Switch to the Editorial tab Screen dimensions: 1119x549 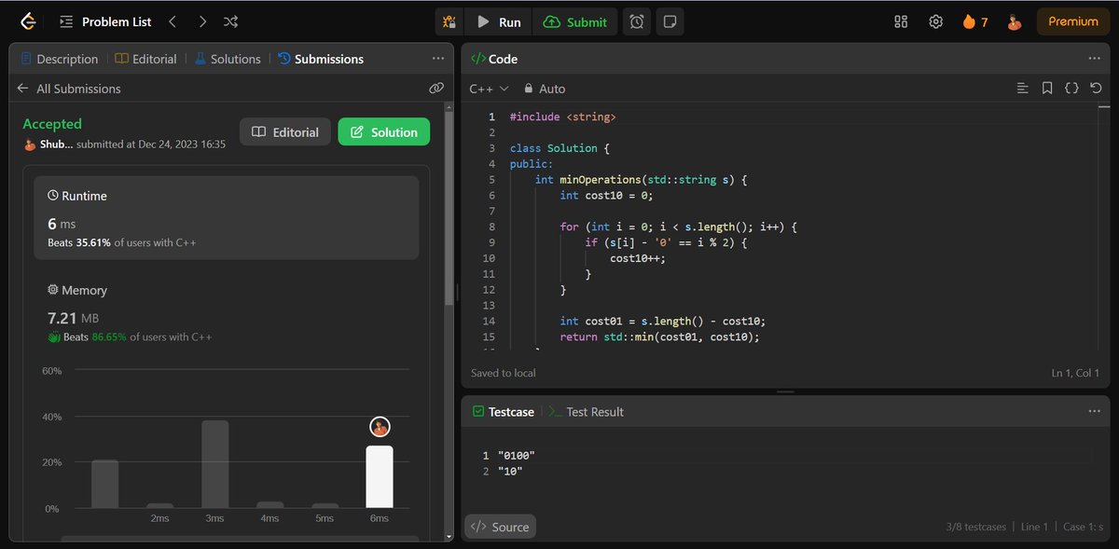tap(145, 59)
